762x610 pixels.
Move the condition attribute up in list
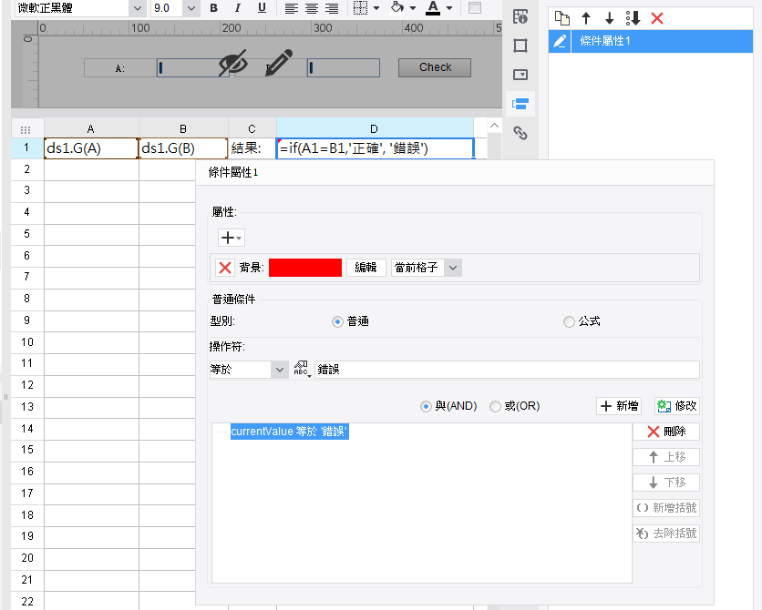(586, 18)
